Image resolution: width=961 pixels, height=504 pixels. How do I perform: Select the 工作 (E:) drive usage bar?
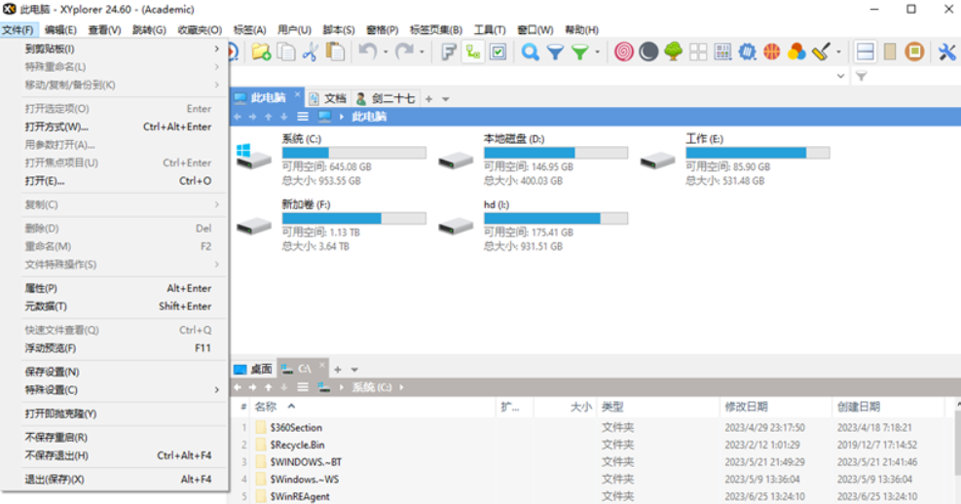(758, 153)
